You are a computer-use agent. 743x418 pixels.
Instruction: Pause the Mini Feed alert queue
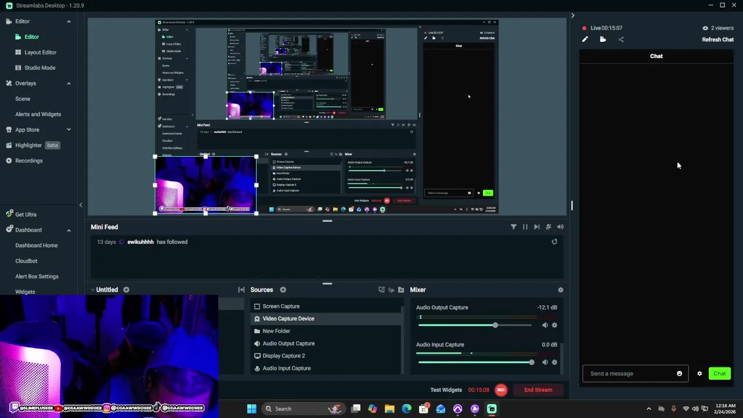click(x=525, y=227)
